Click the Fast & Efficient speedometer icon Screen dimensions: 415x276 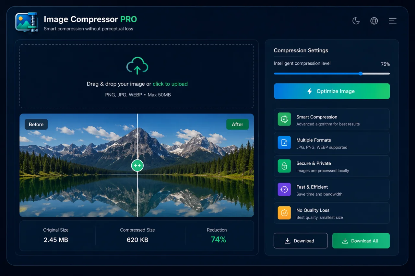284,190
